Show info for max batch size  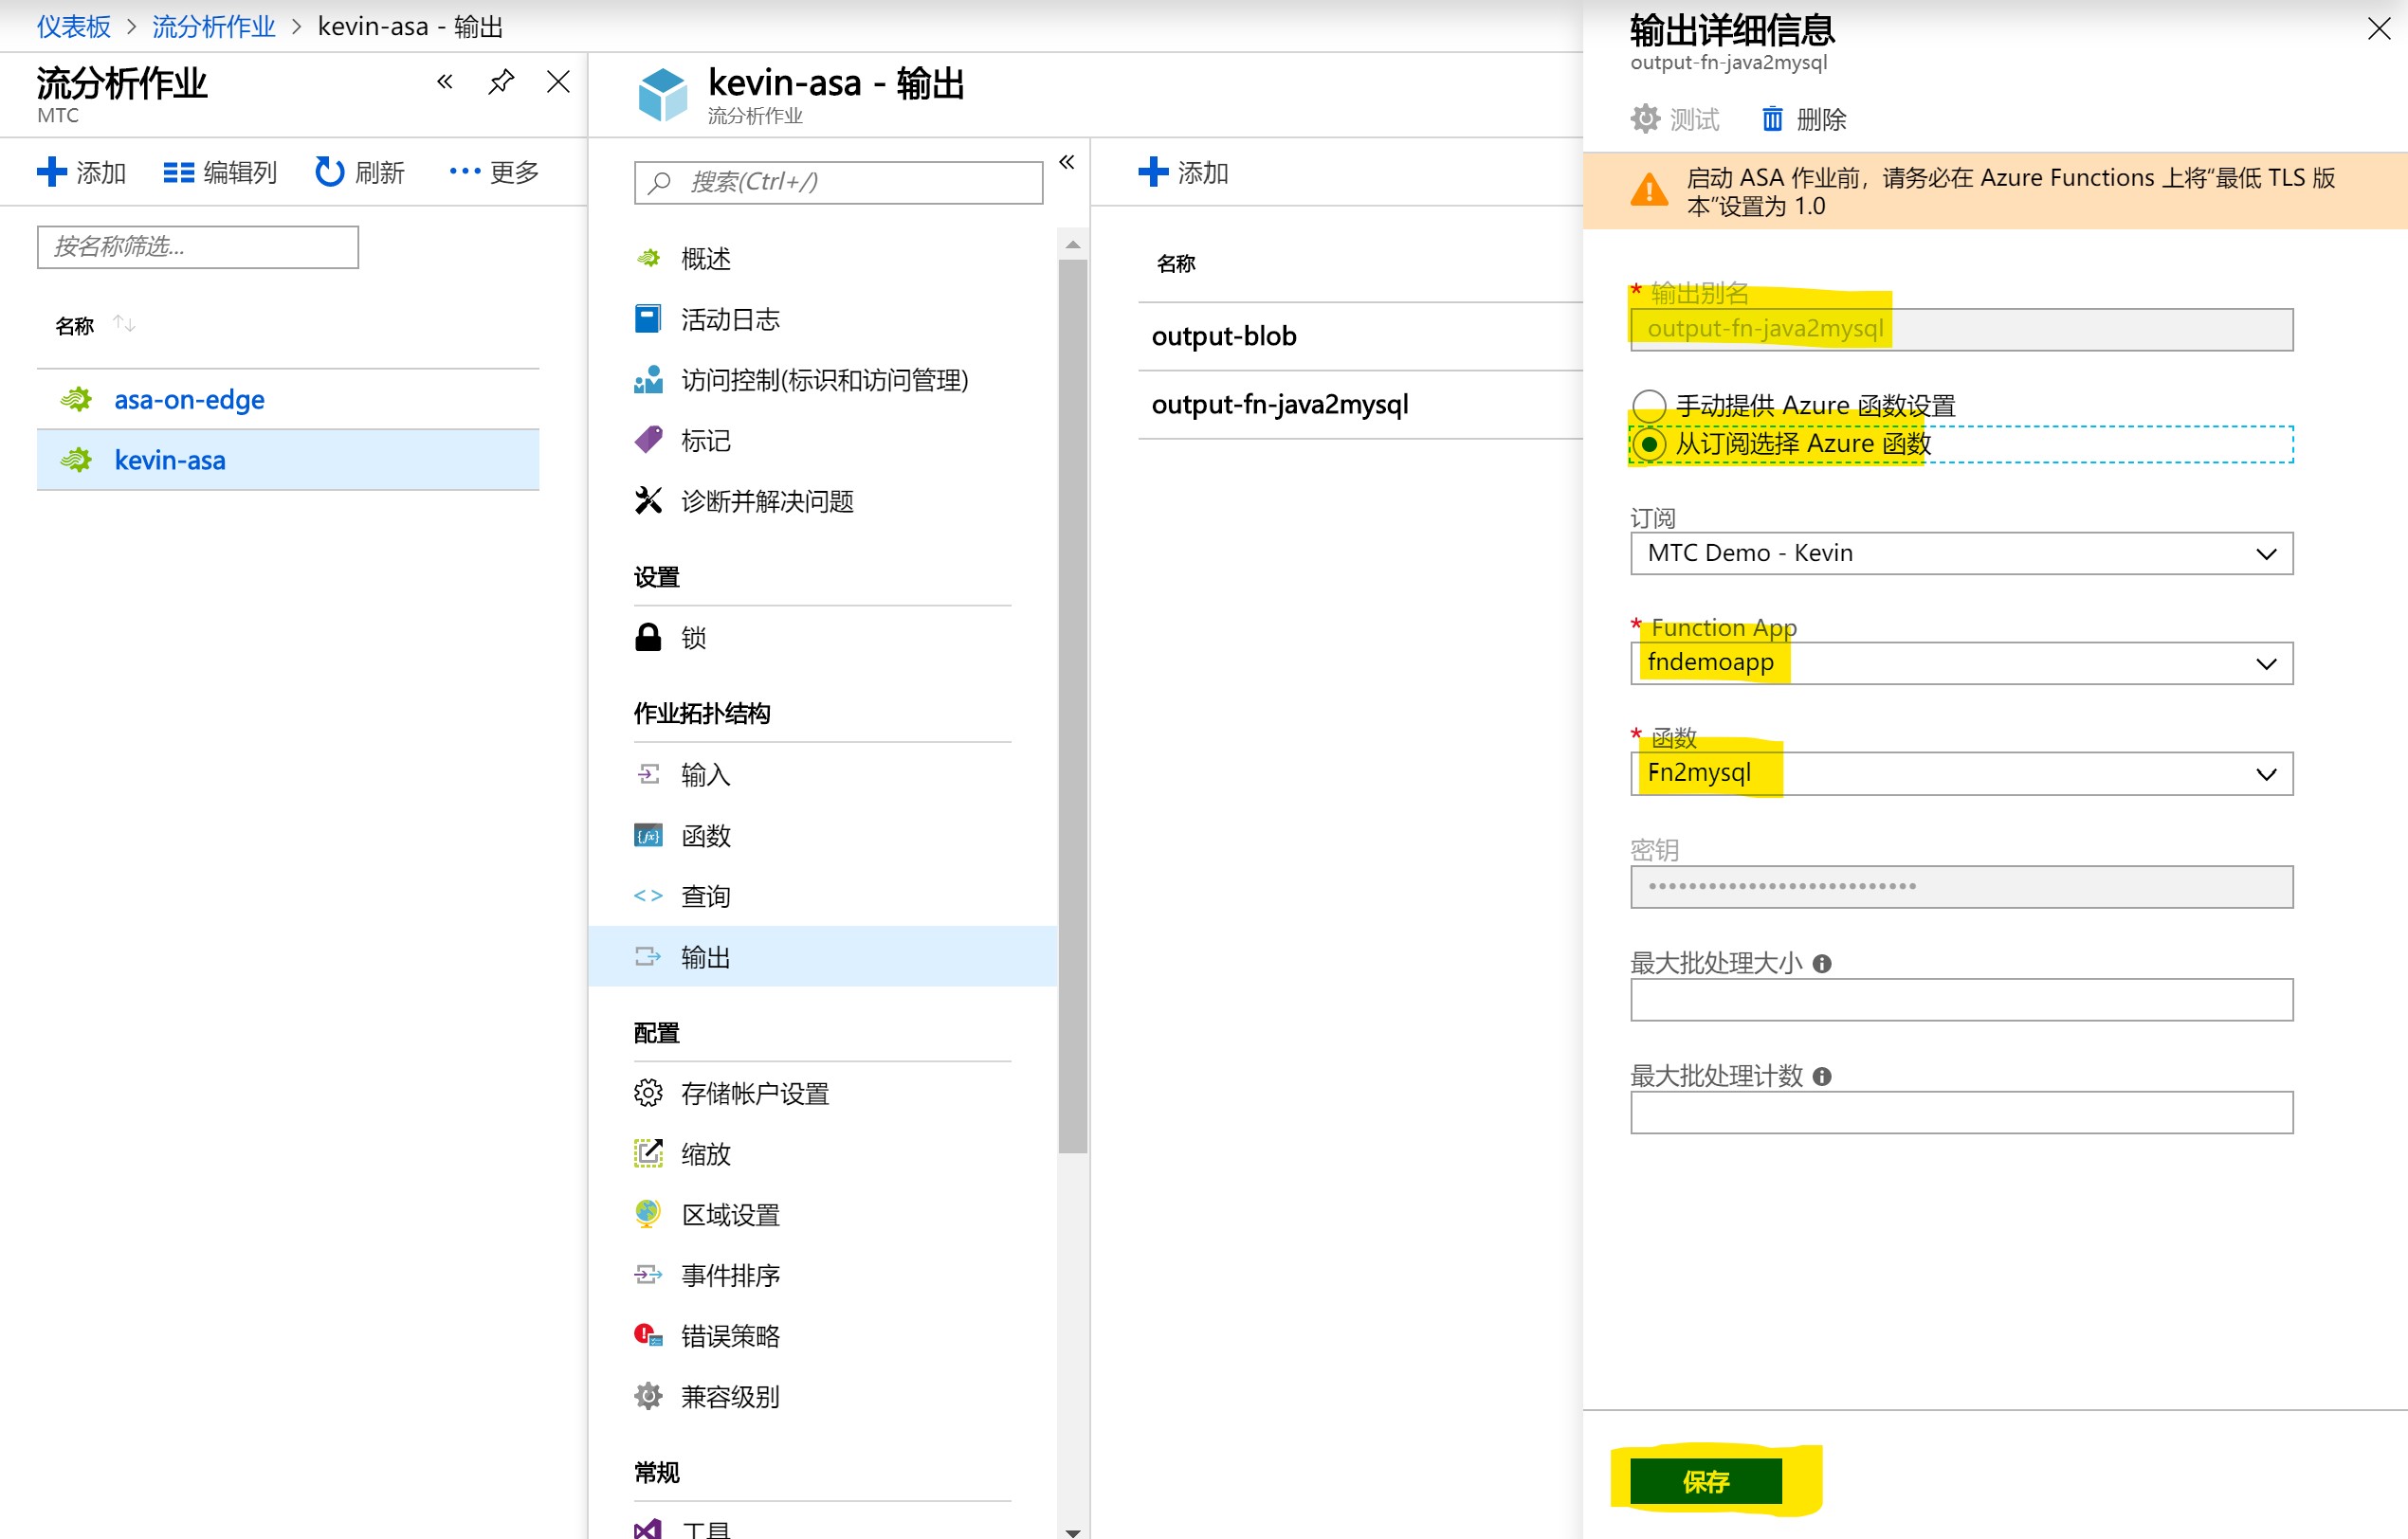(1822, 964)
